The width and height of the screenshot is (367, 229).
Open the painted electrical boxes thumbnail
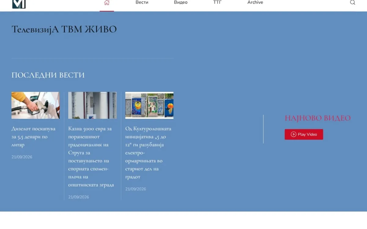click(x=149, y=105)
